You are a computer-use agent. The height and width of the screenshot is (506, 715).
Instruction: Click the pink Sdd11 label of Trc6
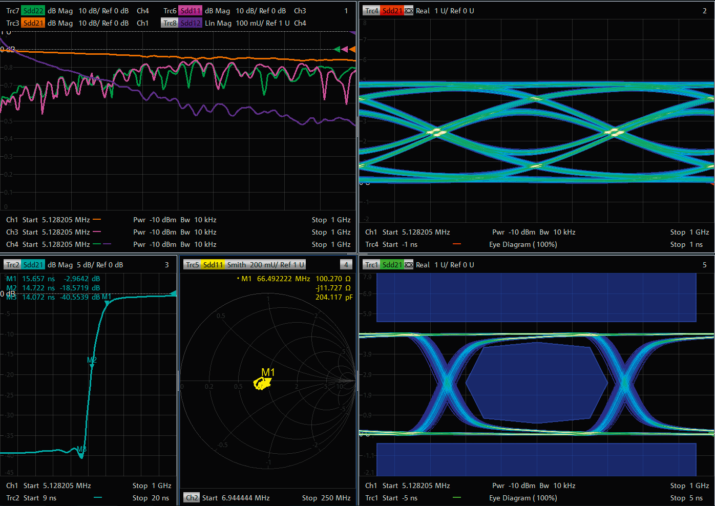pyautogui.click(x=191, y=11)
